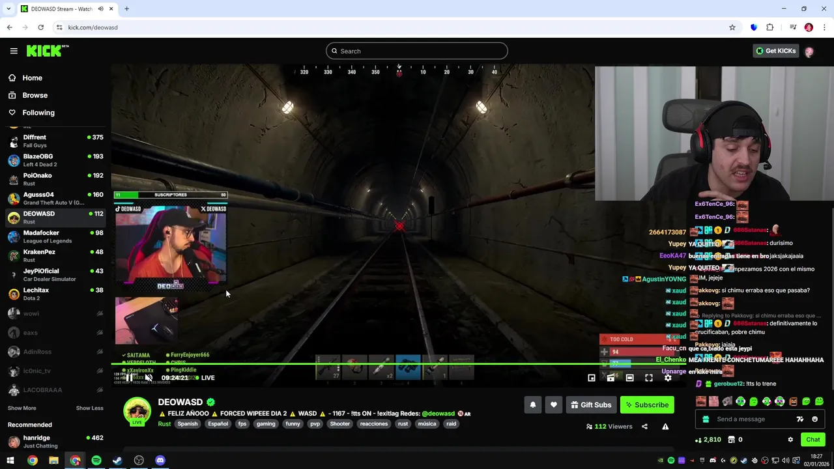Viewport: 834px width, 469px height.
Task: Click the DEOWASD verified badge
Action: pyautogui.click(x=210, y=403)
